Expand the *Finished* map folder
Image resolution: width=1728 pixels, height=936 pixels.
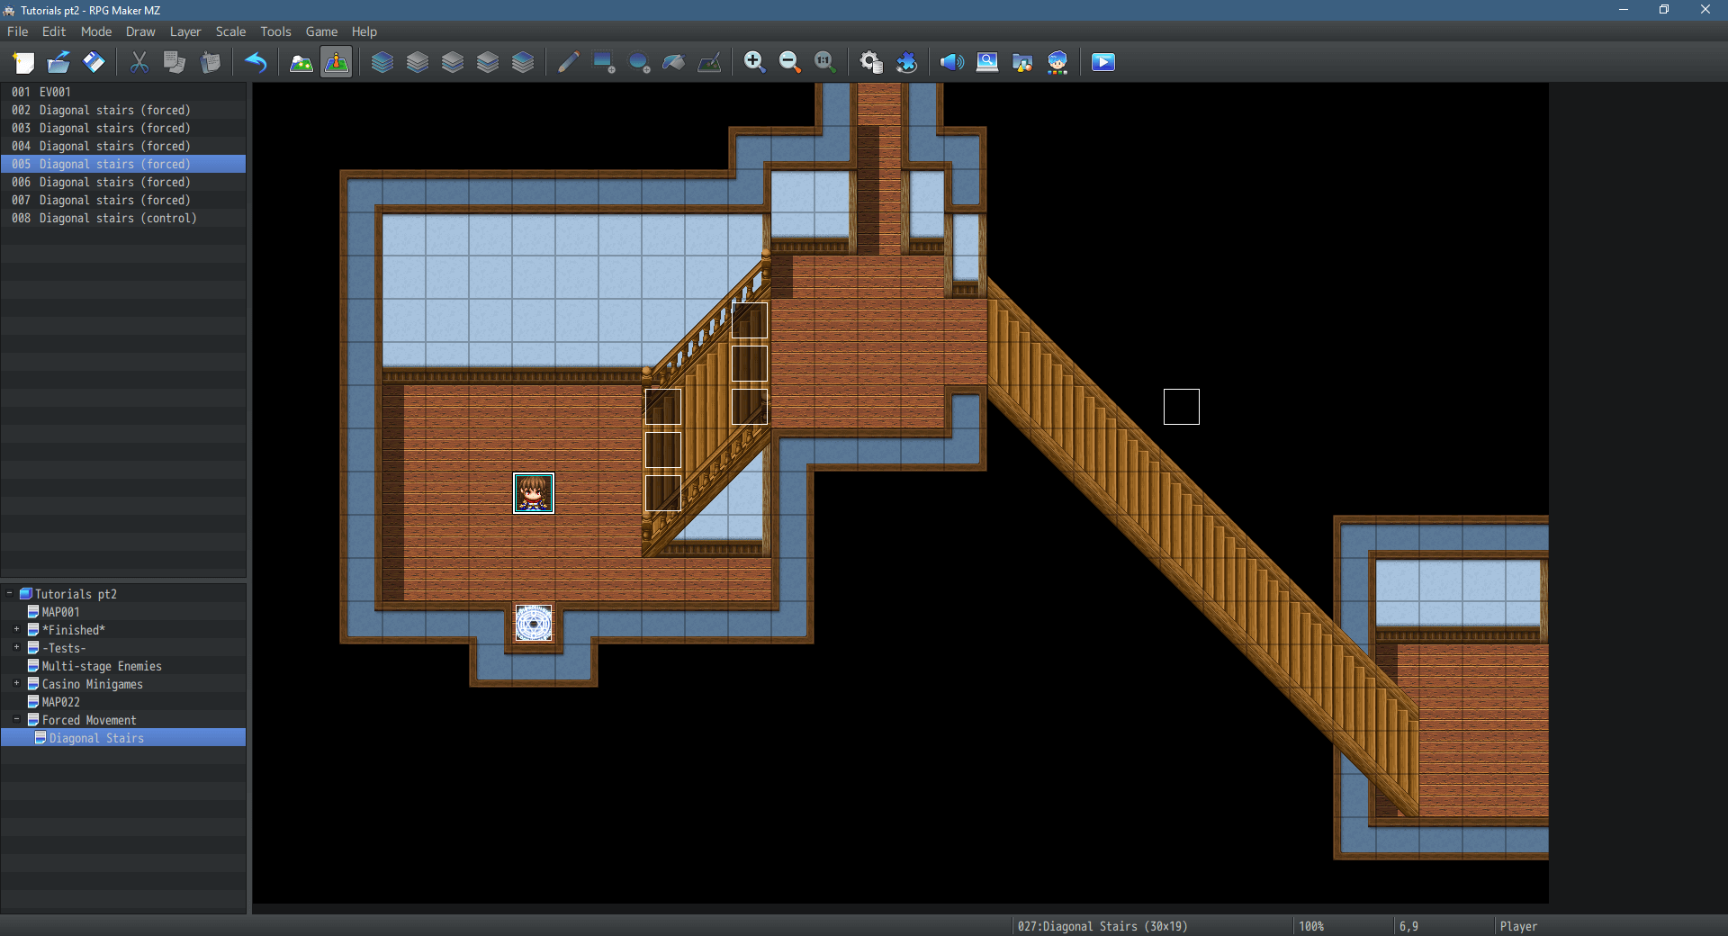click(16, 630)
